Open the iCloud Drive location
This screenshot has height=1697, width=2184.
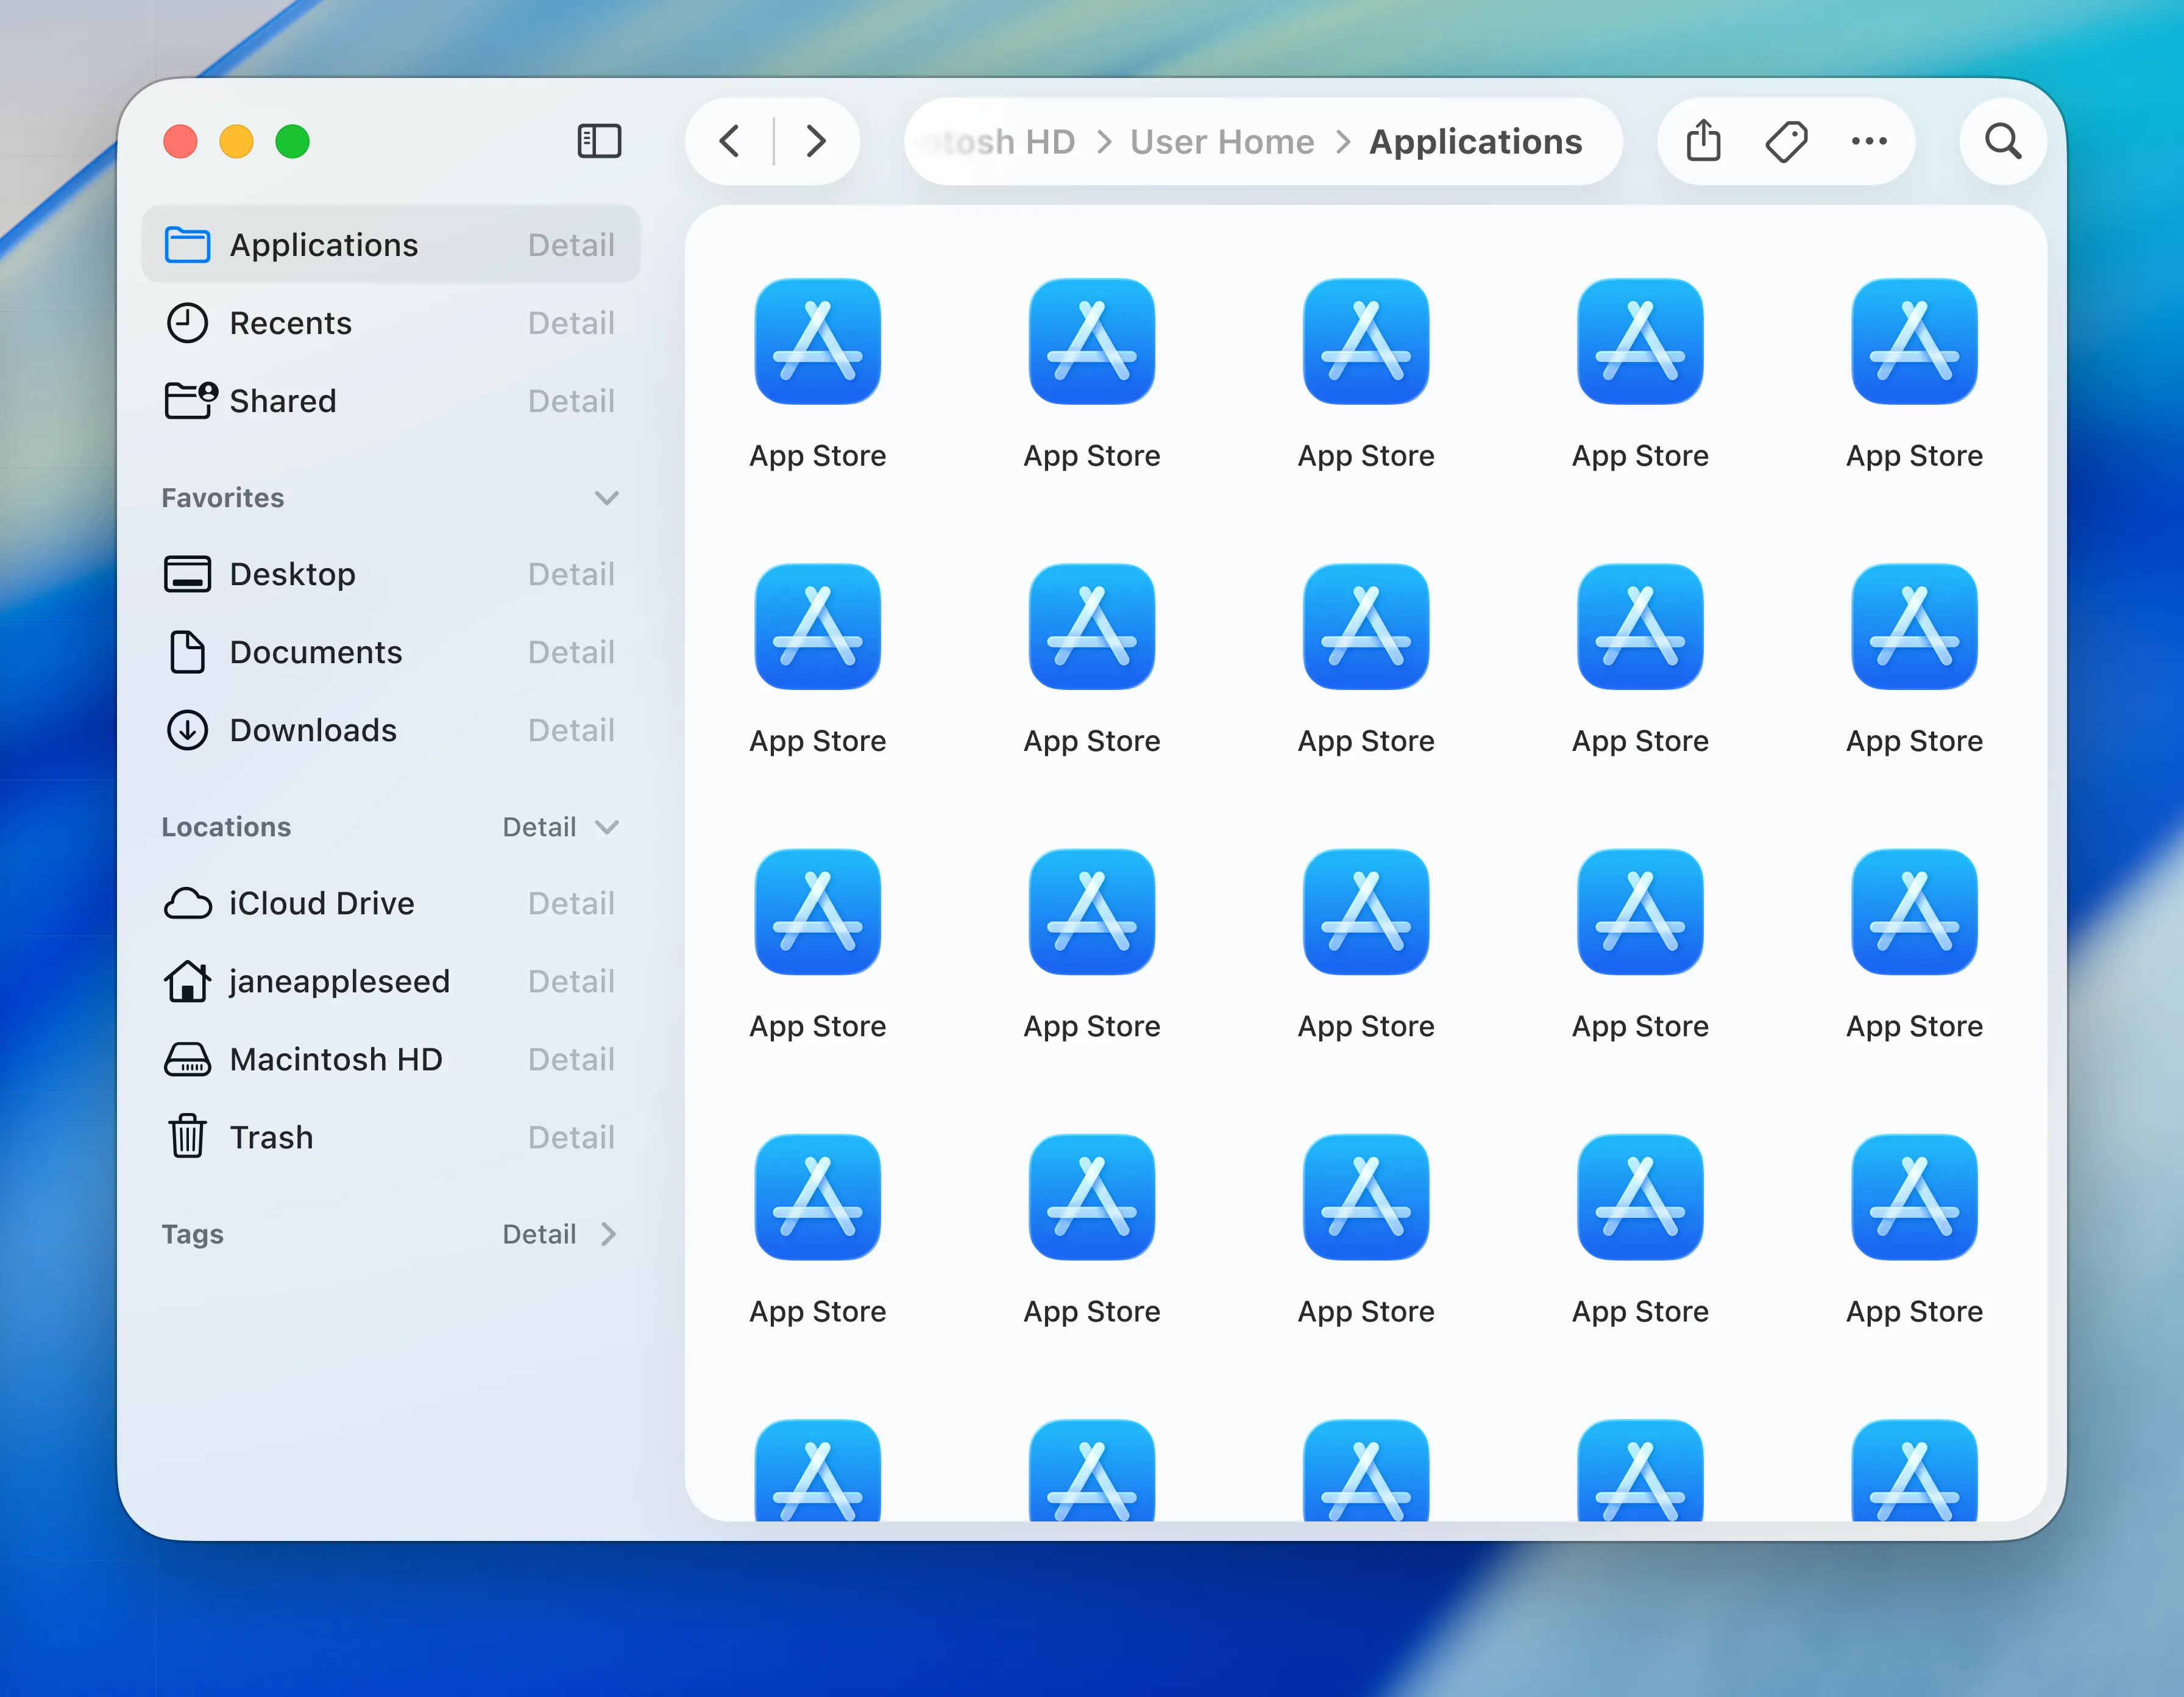pos(320,903)
